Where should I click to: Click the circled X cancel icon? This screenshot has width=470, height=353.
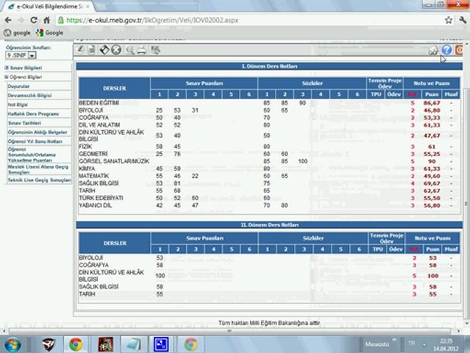116,50
